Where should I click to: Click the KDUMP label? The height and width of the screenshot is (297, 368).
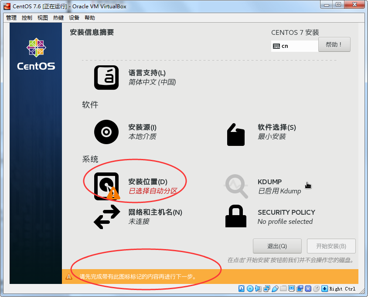[269, 182]
